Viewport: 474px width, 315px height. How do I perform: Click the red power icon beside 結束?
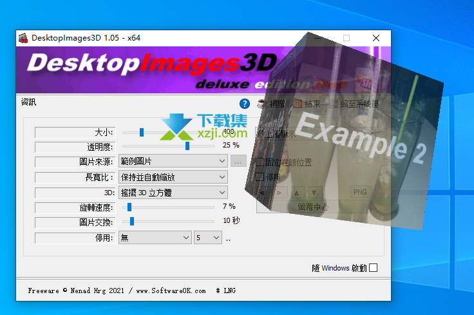tap(298, 104)
